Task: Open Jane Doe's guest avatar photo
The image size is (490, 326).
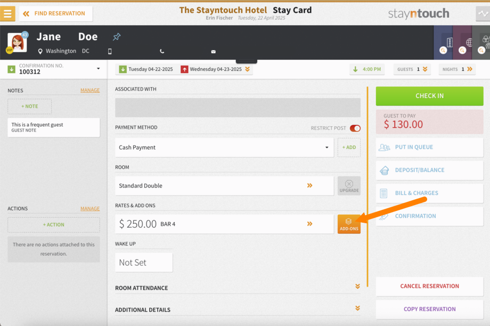Action: pyautogui.click(x=17, y=43)
